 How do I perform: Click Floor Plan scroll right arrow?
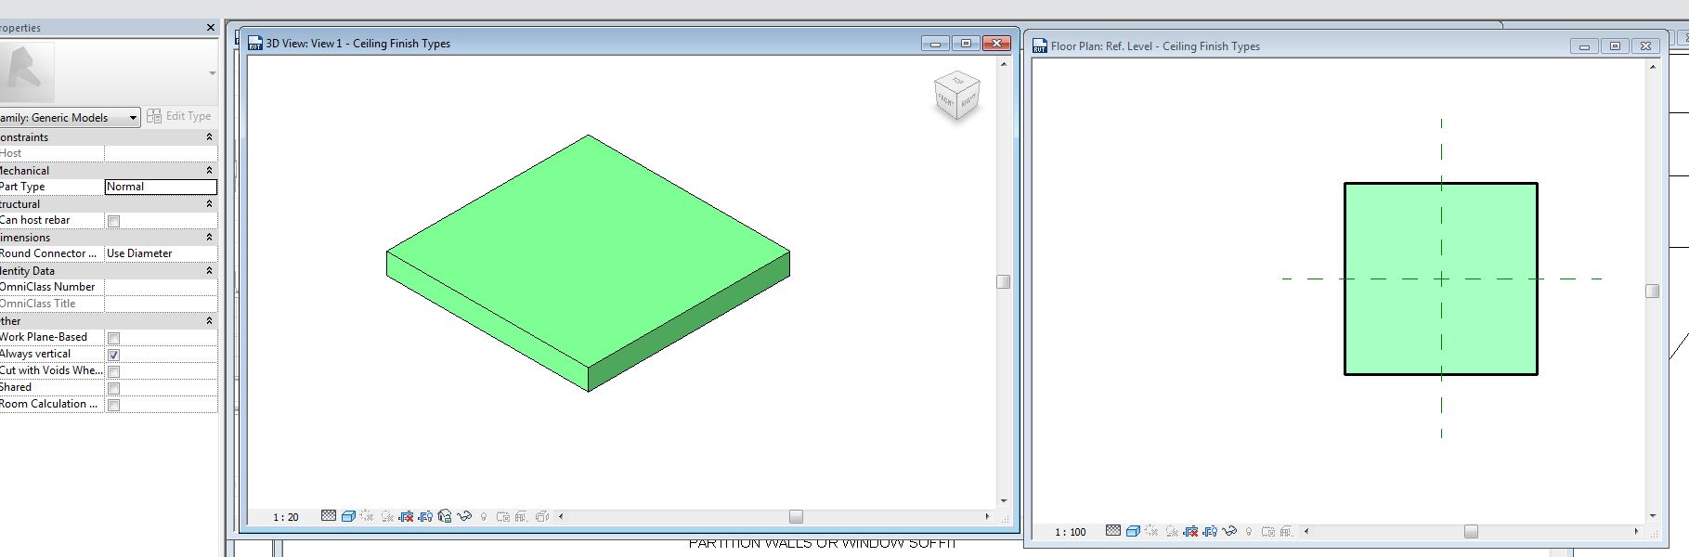[1636, 531]
